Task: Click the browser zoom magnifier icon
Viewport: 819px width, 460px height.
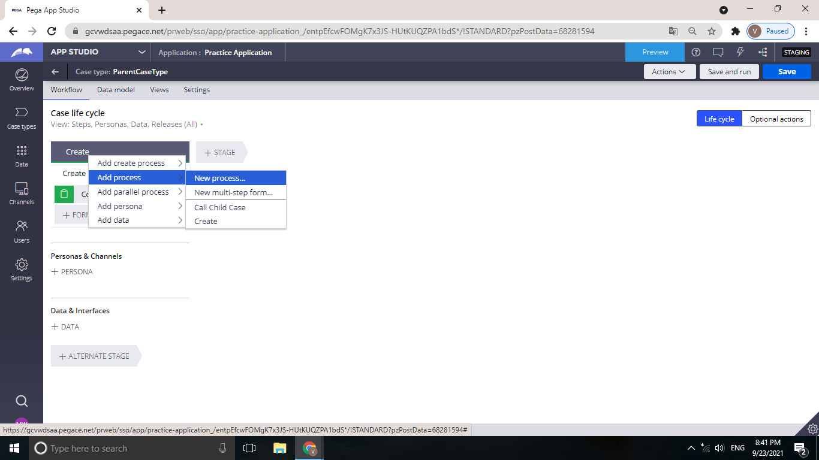Action: [x=692, y=31]
